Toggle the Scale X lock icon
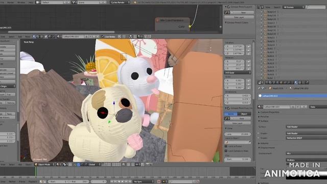This screenshot has width=327, height=184. [x=249, y=80]
